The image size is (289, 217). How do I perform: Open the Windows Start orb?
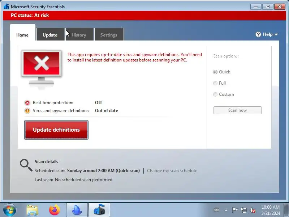point(10,210)
